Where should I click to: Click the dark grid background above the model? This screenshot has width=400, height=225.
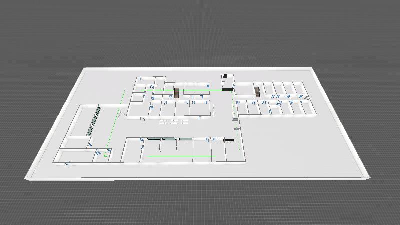click(x=200, y=30)
